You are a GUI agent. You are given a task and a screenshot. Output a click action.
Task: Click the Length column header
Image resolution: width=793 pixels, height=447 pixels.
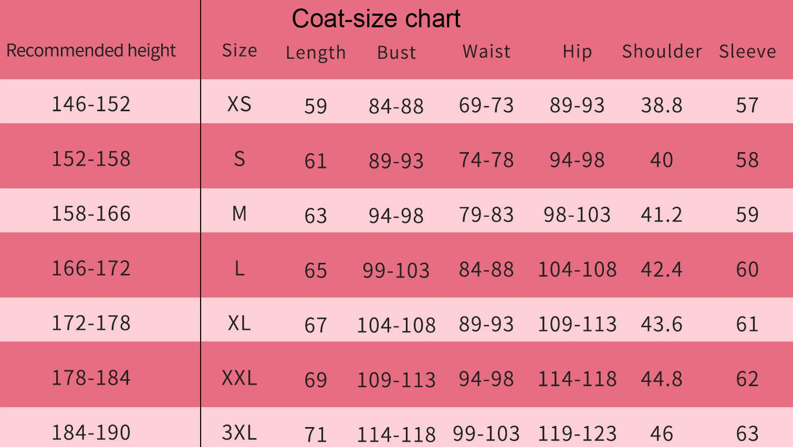(316, 53)
